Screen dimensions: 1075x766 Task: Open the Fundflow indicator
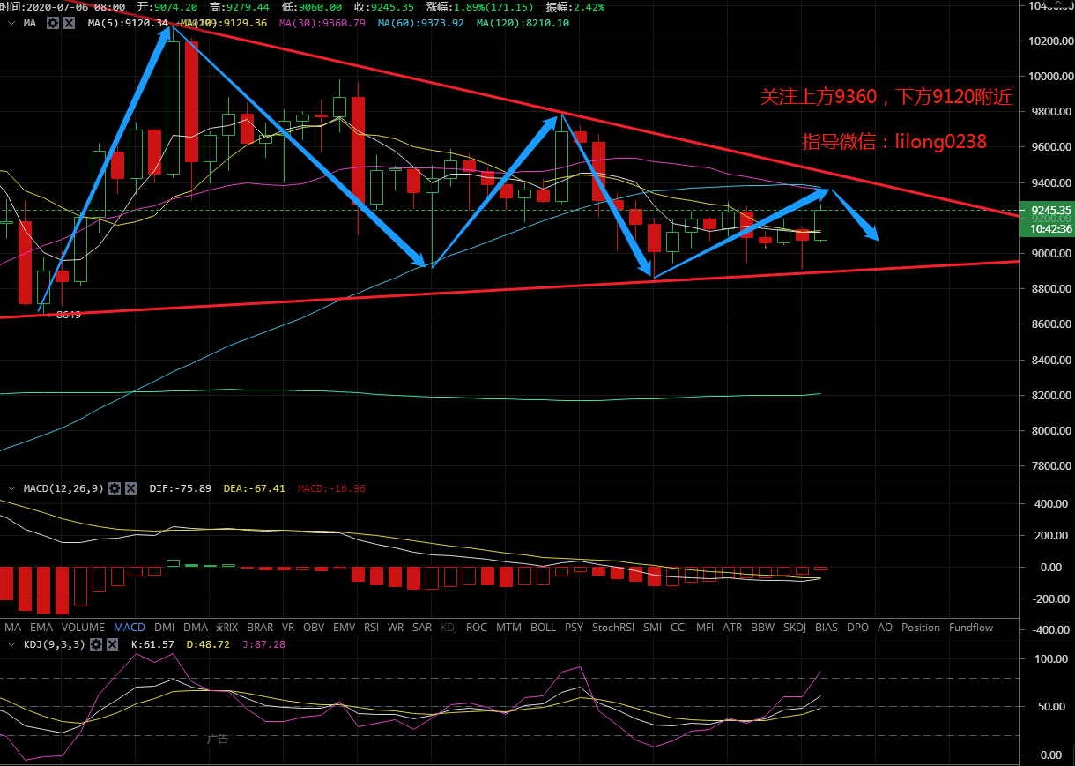tap(970, 628)
